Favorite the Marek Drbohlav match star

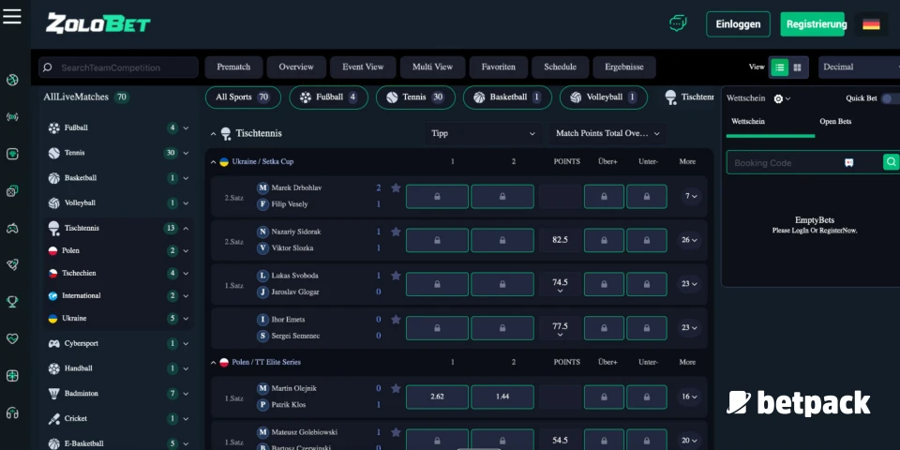(x=396, y=188)
